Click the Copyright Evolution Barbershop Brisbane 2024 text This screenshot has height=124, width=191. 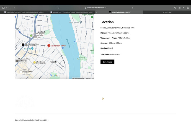[31, 120]
